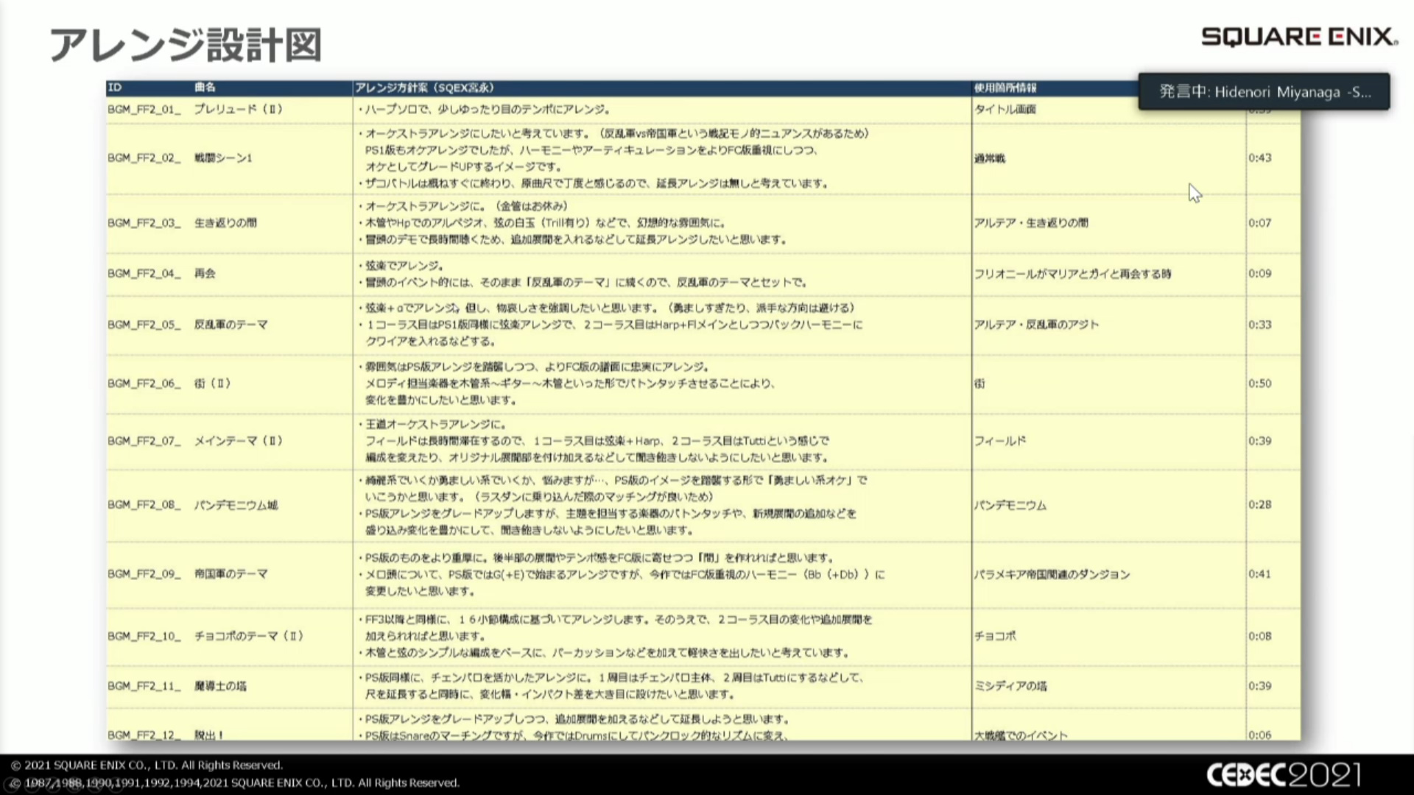Click the speaker label Hidenori Miyanaga
The width and height of the screenshot is (1414, 795).
coord(1264,92)
